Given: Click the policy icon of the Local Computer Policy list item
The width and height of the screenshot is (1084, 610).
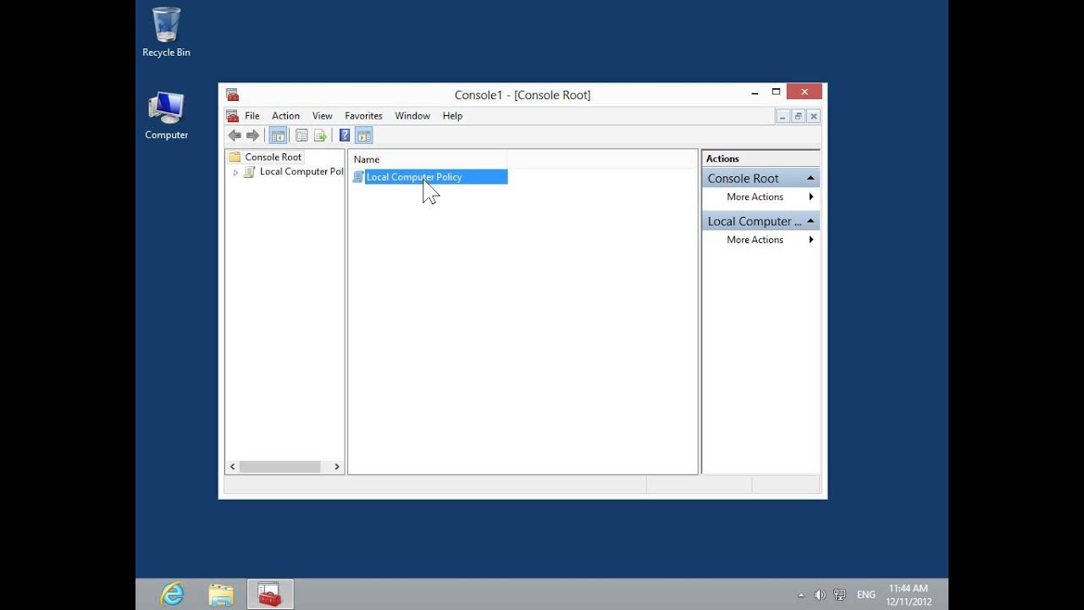Looking at the screenshot, I should 358,177.
